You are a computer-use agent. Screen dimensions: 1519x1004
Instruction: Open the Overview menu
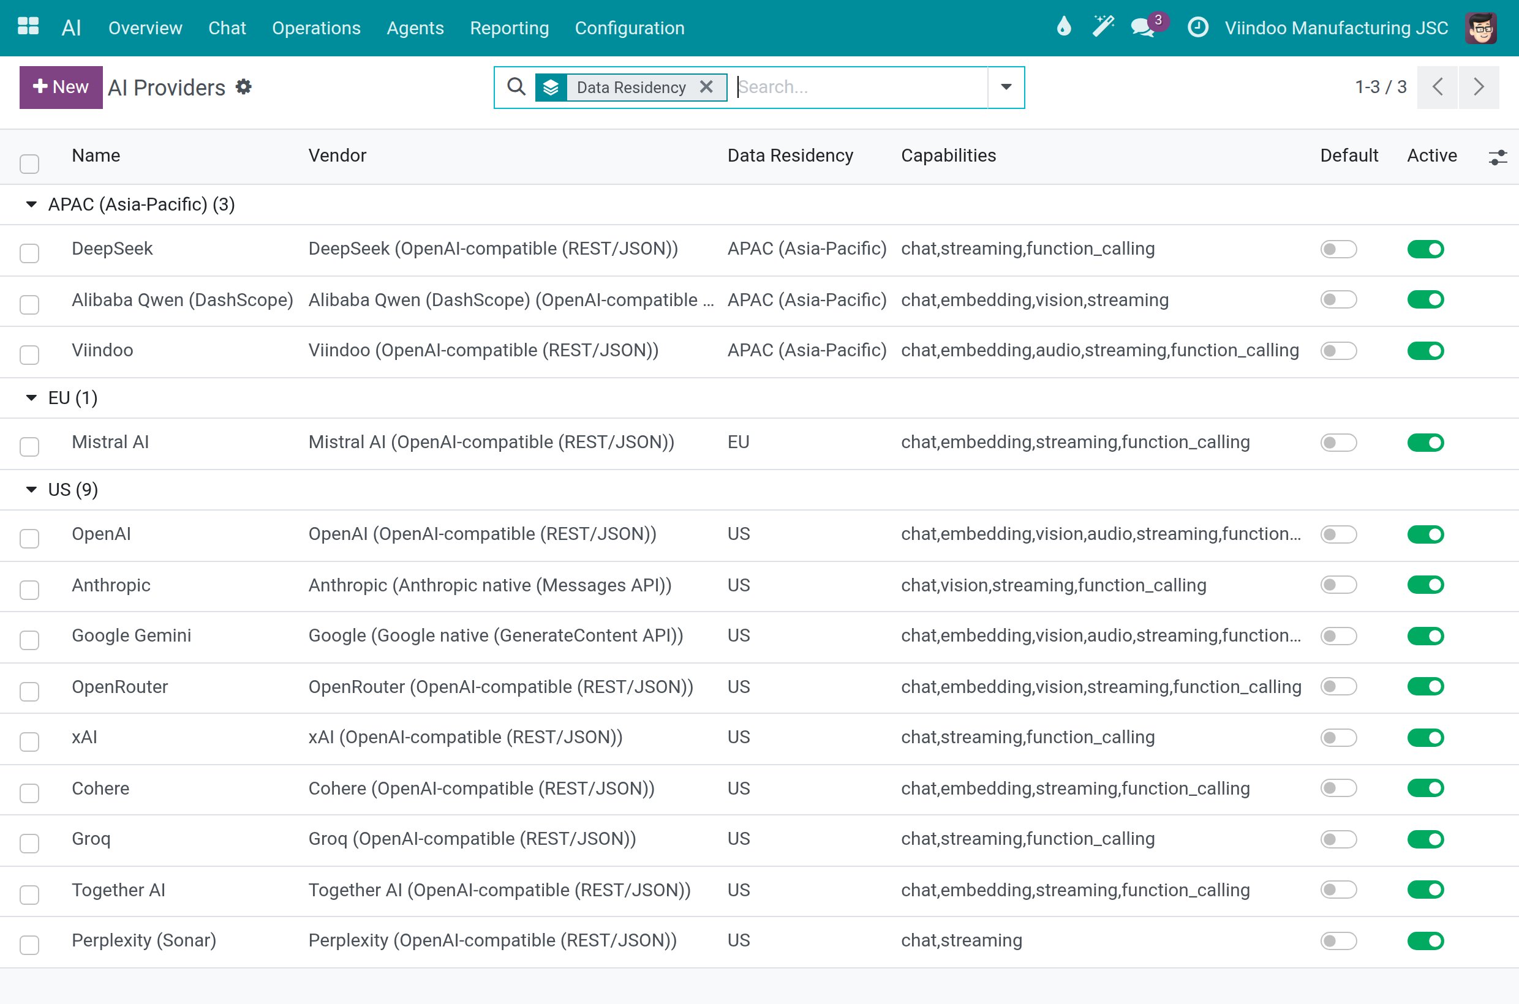145,28
